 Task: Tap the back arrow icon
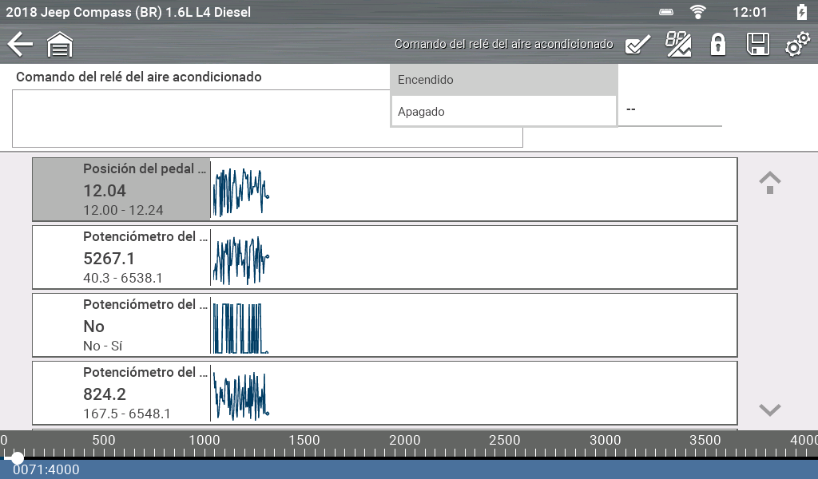tap(19, 45)
